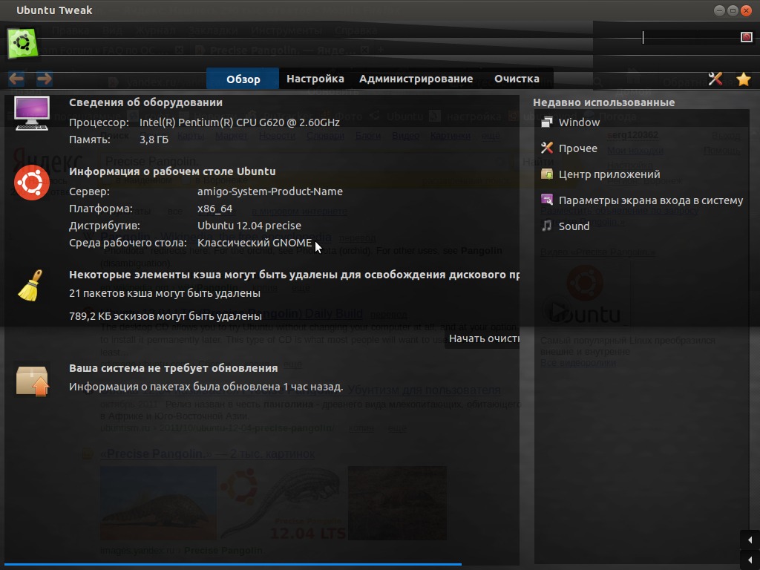Click the Центр приложений icon
The width and height of the screenshot is (760, 570).
(547, 174)
